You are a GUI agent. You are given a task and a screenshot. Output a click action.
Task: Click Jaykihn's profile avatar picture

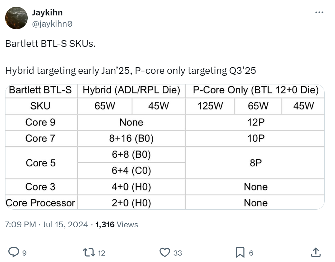tap(17, 18)
